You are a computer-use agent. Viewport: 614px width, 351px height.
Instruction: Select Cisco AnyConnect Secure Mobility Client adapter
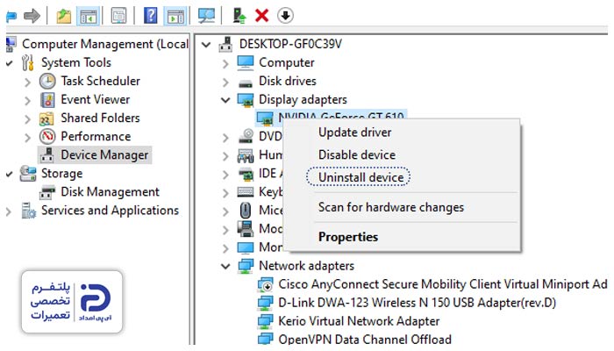pos(442,284)
